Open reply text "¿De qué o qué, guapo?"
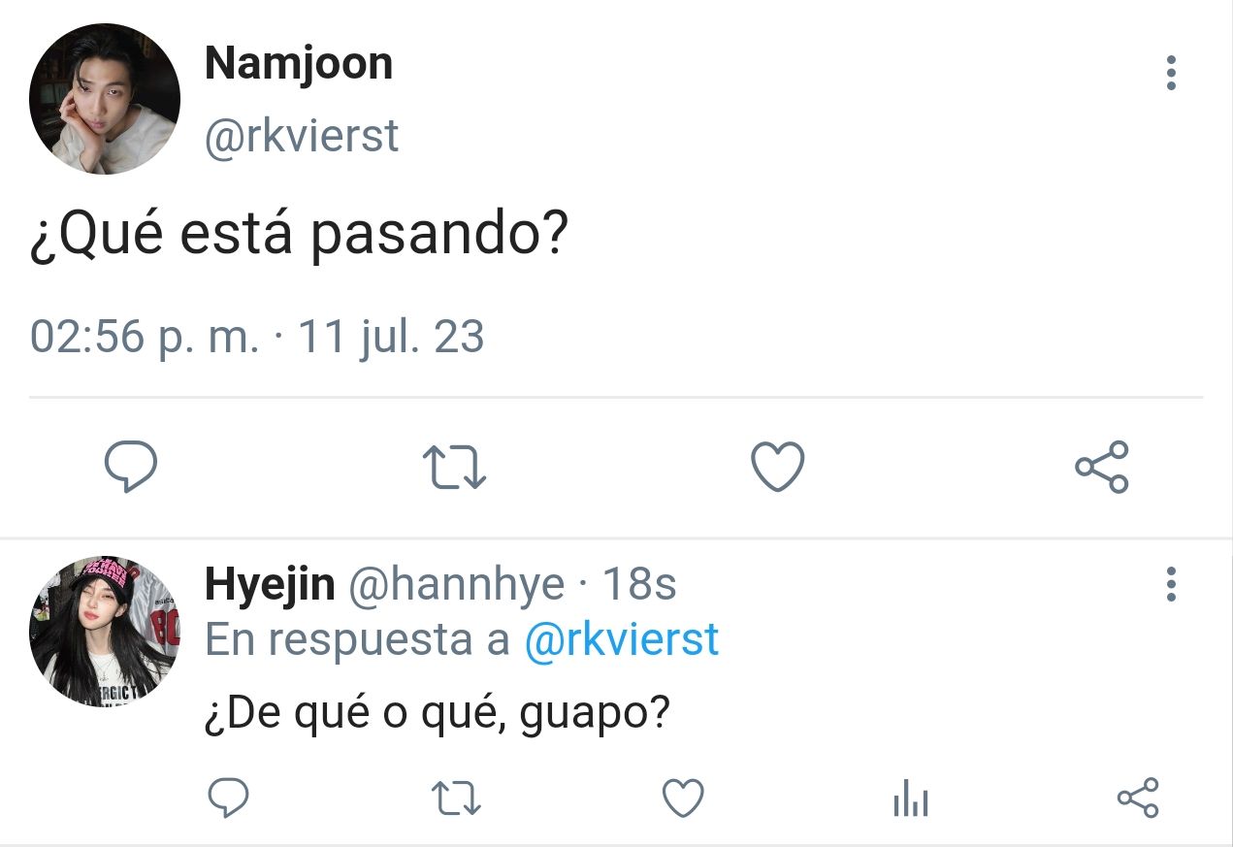 [438, 717]
